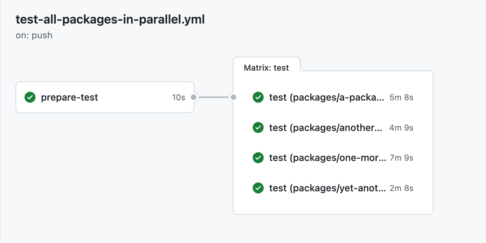Image resolution: width=486 pixels, height=243 pixels.
Task: Click the connector dot right of prepare-test
Action: pos(195,97)
